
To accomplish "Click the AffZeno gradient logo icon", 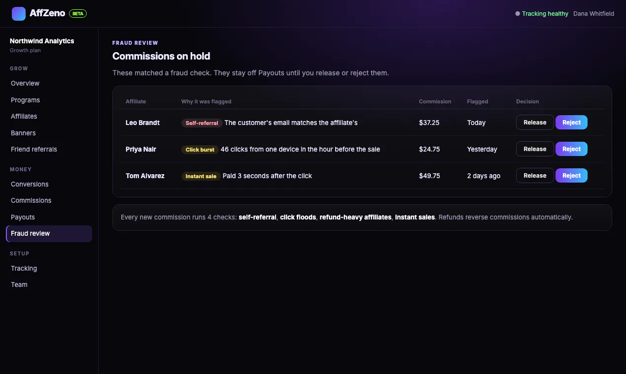I will (19, 14).
